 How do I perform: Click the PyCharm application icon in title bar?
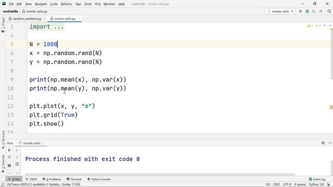click(4, 4)
